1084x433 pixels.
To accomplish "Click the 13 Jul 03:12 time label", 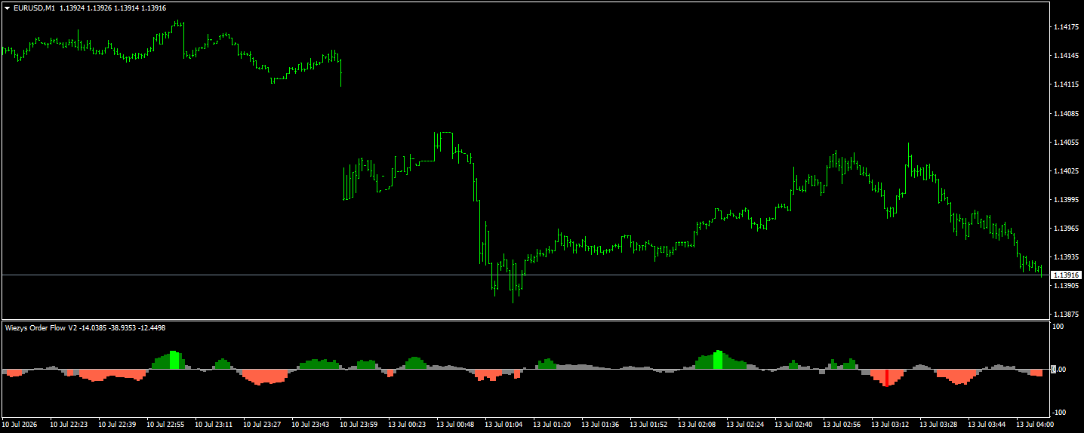I will [890, 425].
